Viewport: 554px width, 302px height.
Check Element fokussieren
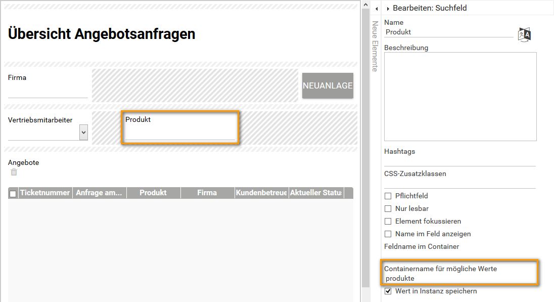point(388,221)
